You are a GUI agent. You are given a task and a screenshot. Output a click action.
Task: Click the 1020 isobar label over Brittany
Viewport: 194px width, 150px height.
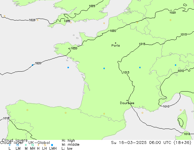tap(74, 48)
